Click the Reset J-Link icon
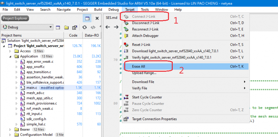 (126, 45)
